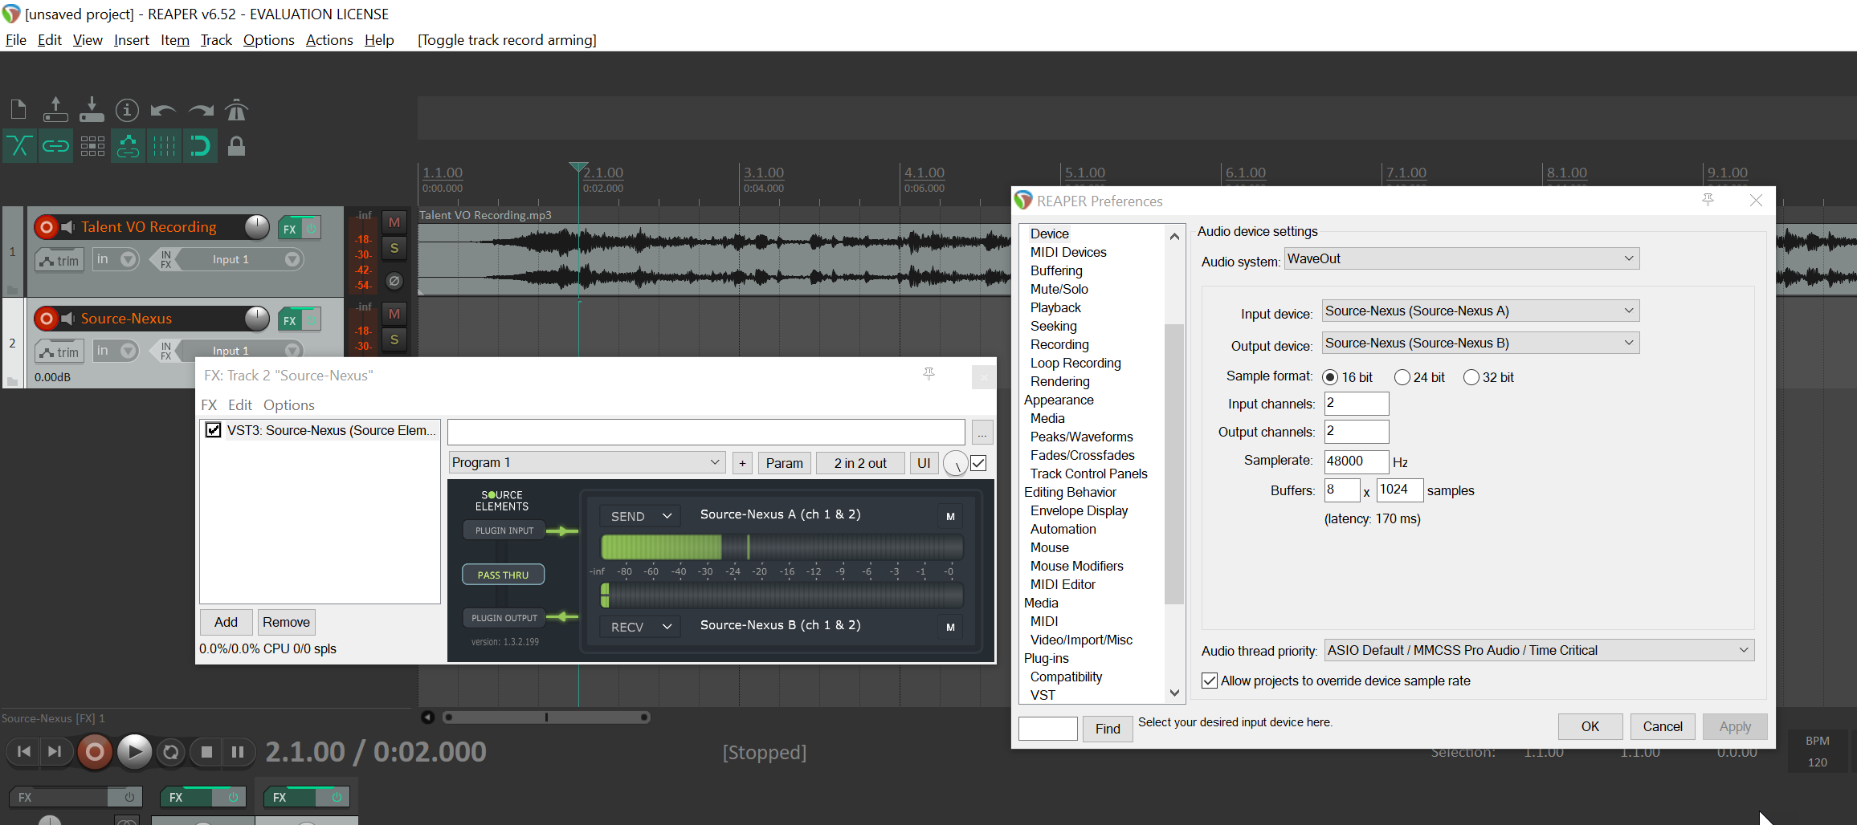1857x825 pixels.
Task: Disable the VST3 Source-Nexus plugin checkbox
Action: (x=214, y=430)
